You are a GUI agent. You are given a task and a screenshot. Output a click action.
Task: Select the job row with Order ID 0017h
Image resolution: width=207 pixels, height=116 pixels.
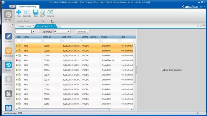[x=74, y=75]
